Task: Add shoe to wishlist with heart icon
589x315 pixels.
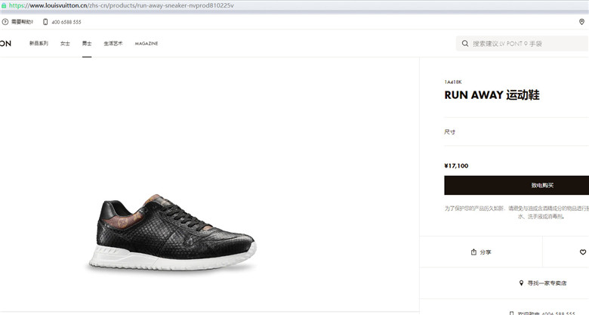Action: coord(583,252)
